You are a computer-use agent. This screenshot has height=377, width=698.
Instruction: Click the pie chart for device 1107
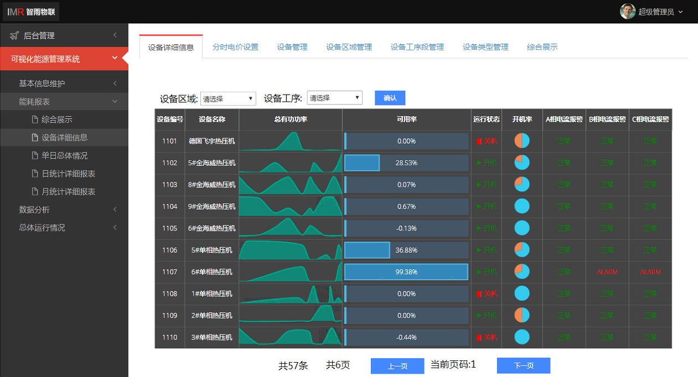click(522, 271)
